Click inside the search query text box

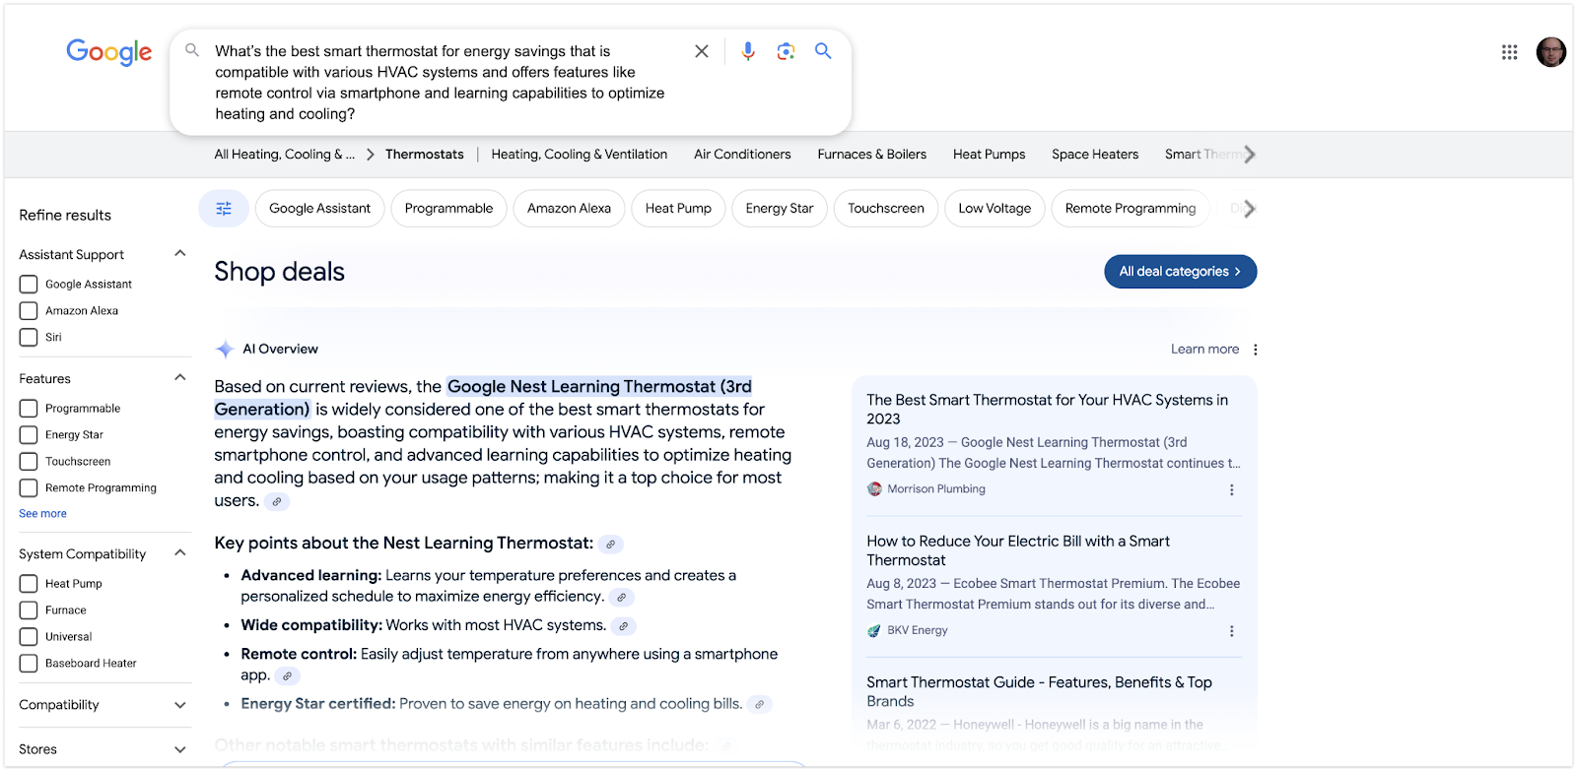(441, 83)
